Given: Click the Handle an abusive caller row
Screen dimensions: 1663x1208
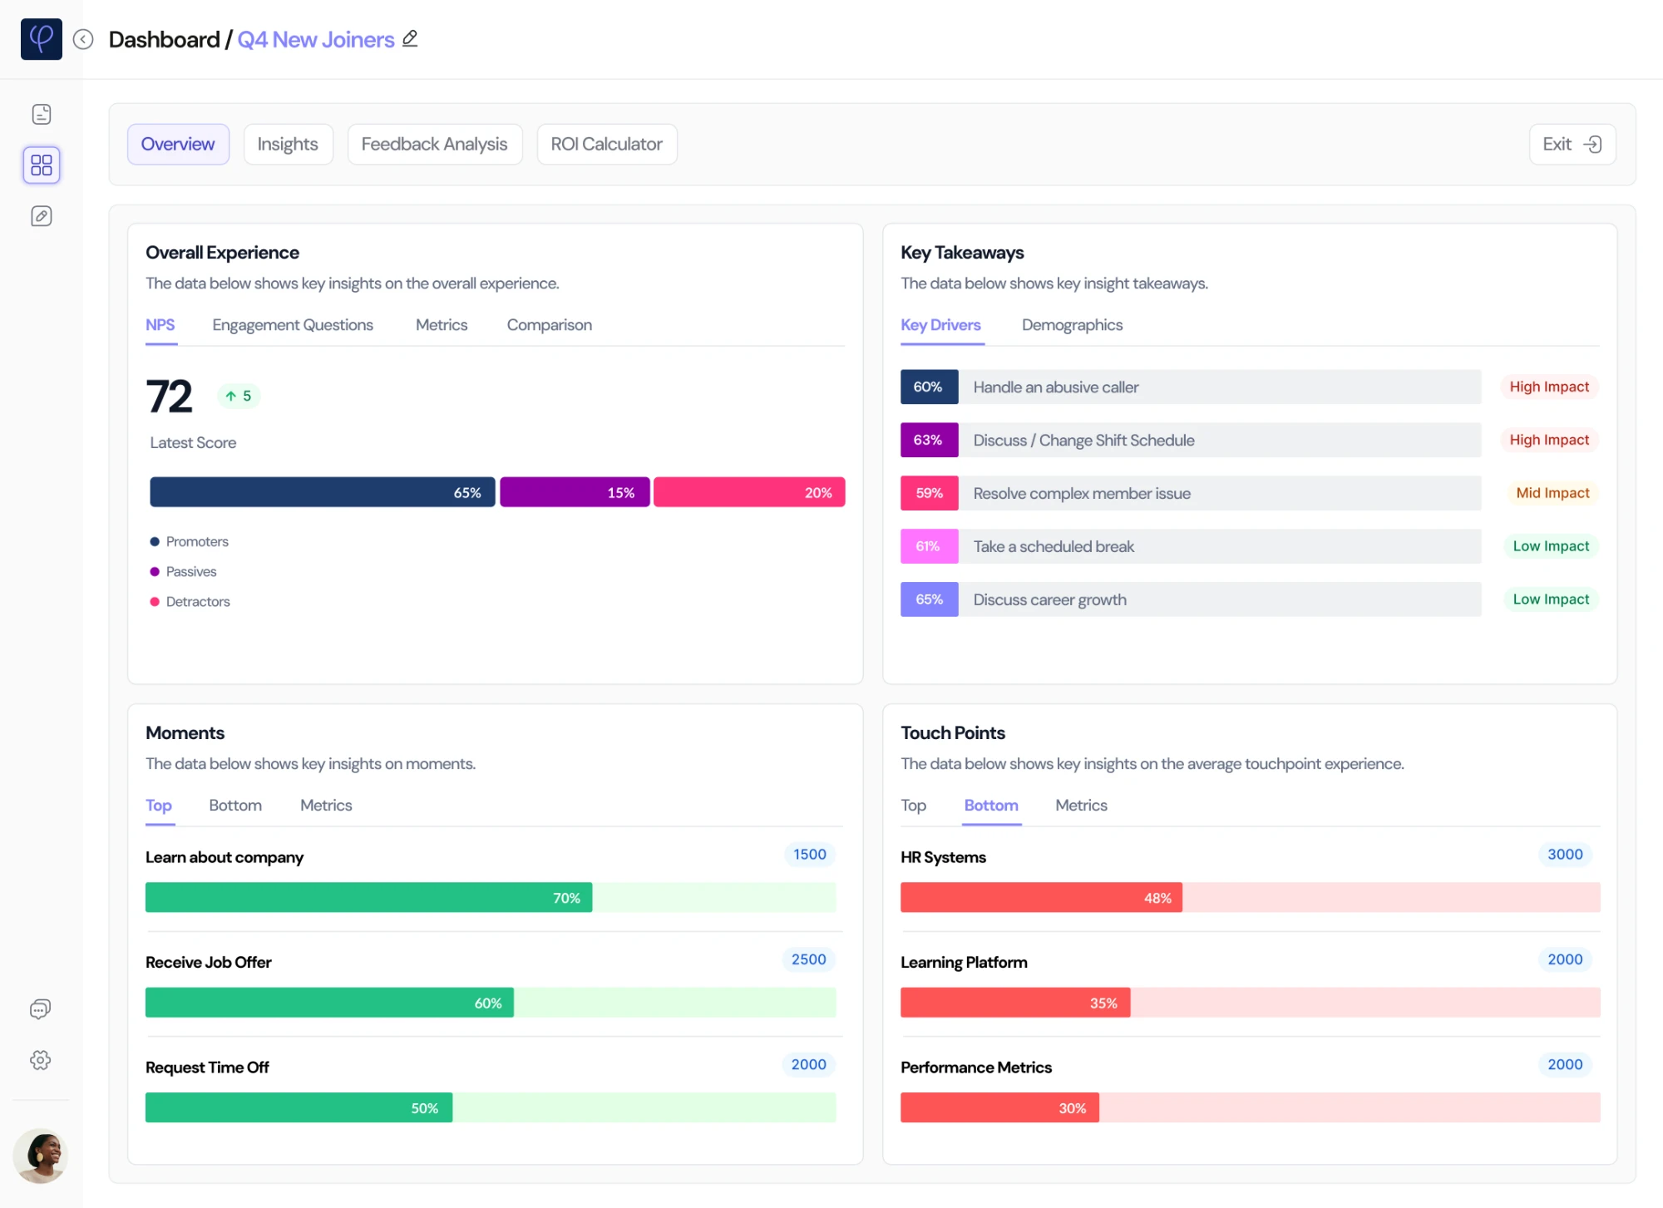Looking at the screenshot, I should (1191, 387).
